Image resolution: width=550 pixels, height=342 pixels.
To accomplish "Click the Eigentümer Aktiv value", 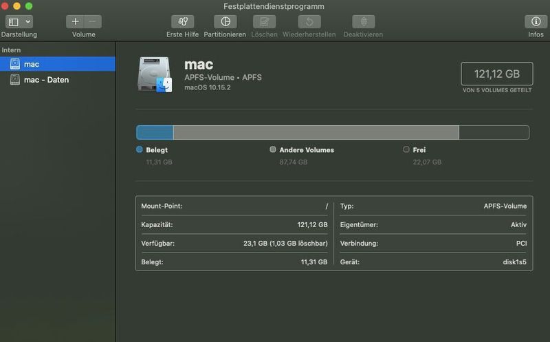I will pos(518,225).
